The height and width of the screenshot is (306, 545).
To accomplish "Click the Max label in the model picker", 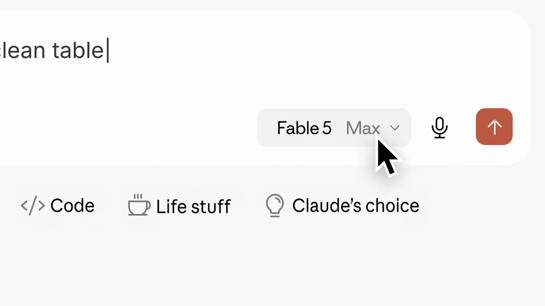I will tap(363, 128).
